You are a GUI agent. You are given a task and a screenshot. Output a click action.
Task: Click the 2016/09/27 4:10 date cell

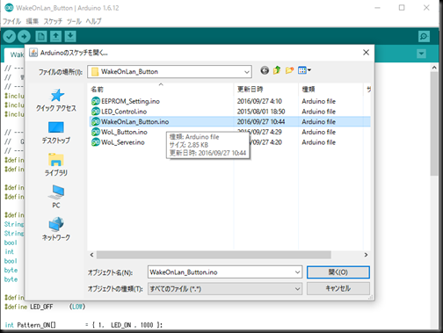coord(259,101)
